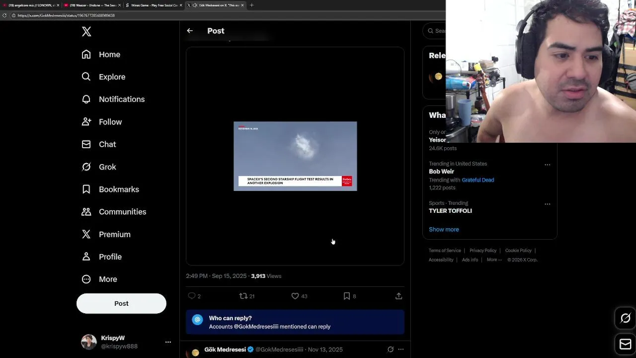Open Gök Medresesi author name in reply
The height and width of the screenshot is (358, 636).
coord(225,350)
